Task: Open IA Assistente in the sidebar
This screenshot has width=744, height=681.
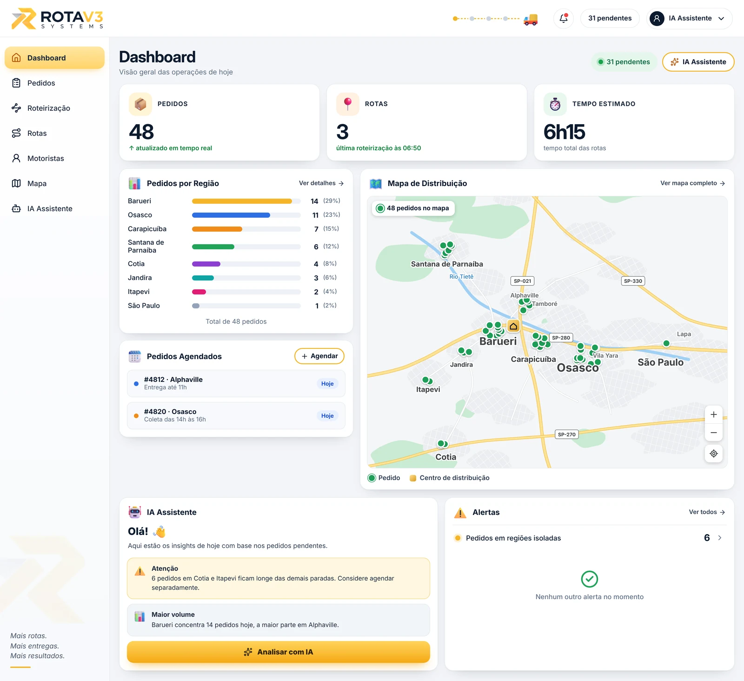Action: (54, 208)
